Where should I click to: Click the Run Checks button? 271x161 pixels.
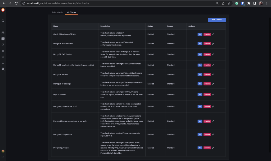[x=217, y=20]
